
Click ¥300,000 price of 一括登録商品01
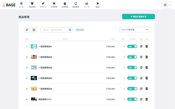point(110,47)
